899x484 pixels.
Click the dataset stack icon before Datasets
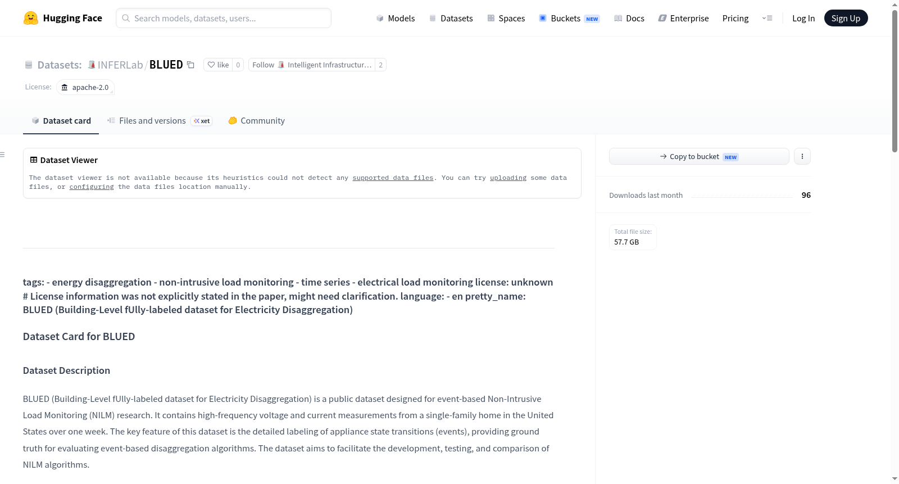coord(29,65)
